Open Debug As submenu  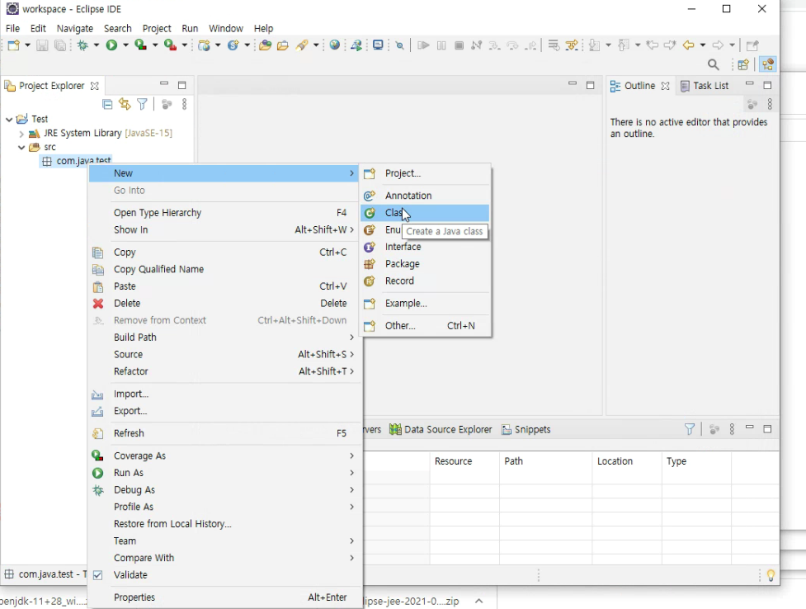tap(226, 490)
